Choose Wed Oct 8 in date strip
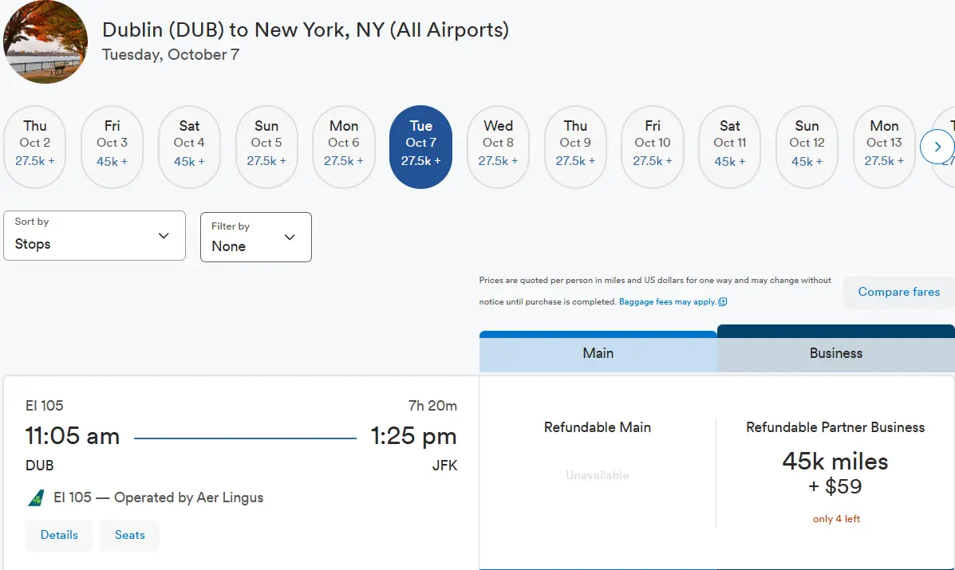This screenshot has height=570, width=955. pyautogui.click(x=498, y=147)
